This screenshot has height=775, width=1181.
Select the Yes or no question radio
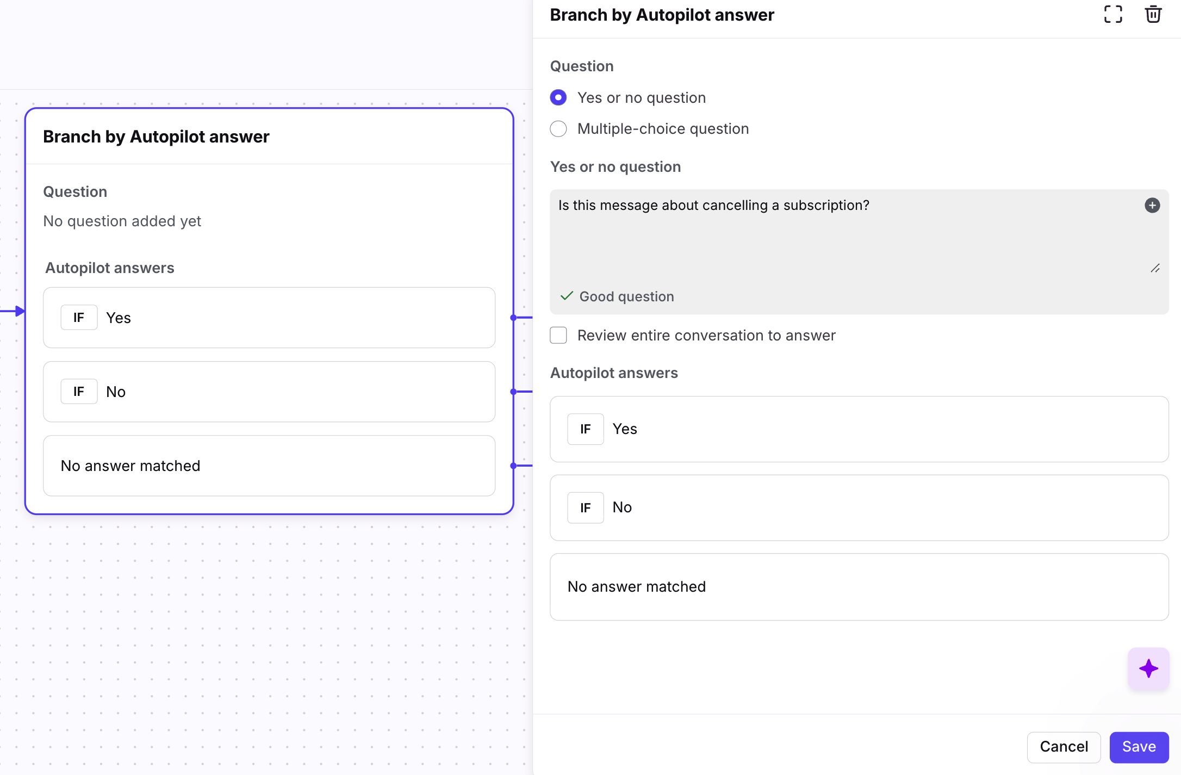(x=558, y=98)
